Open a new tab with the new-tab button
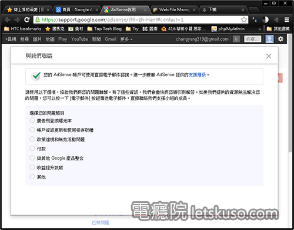 [254, 9]
